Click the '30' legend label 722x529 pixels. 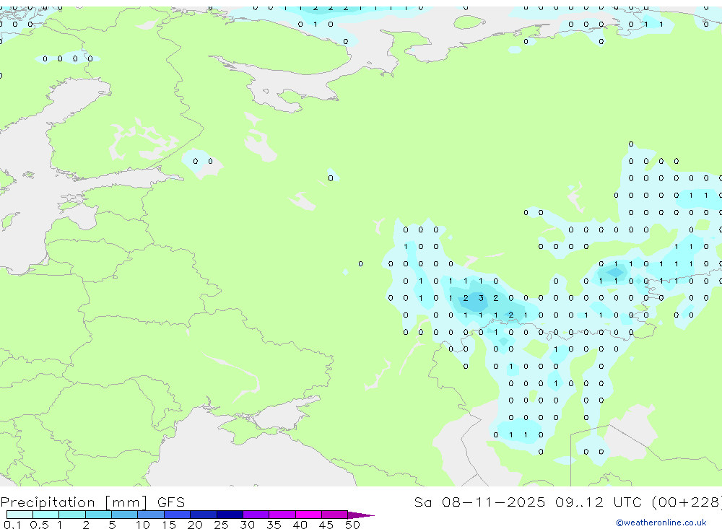click(247, 525)
